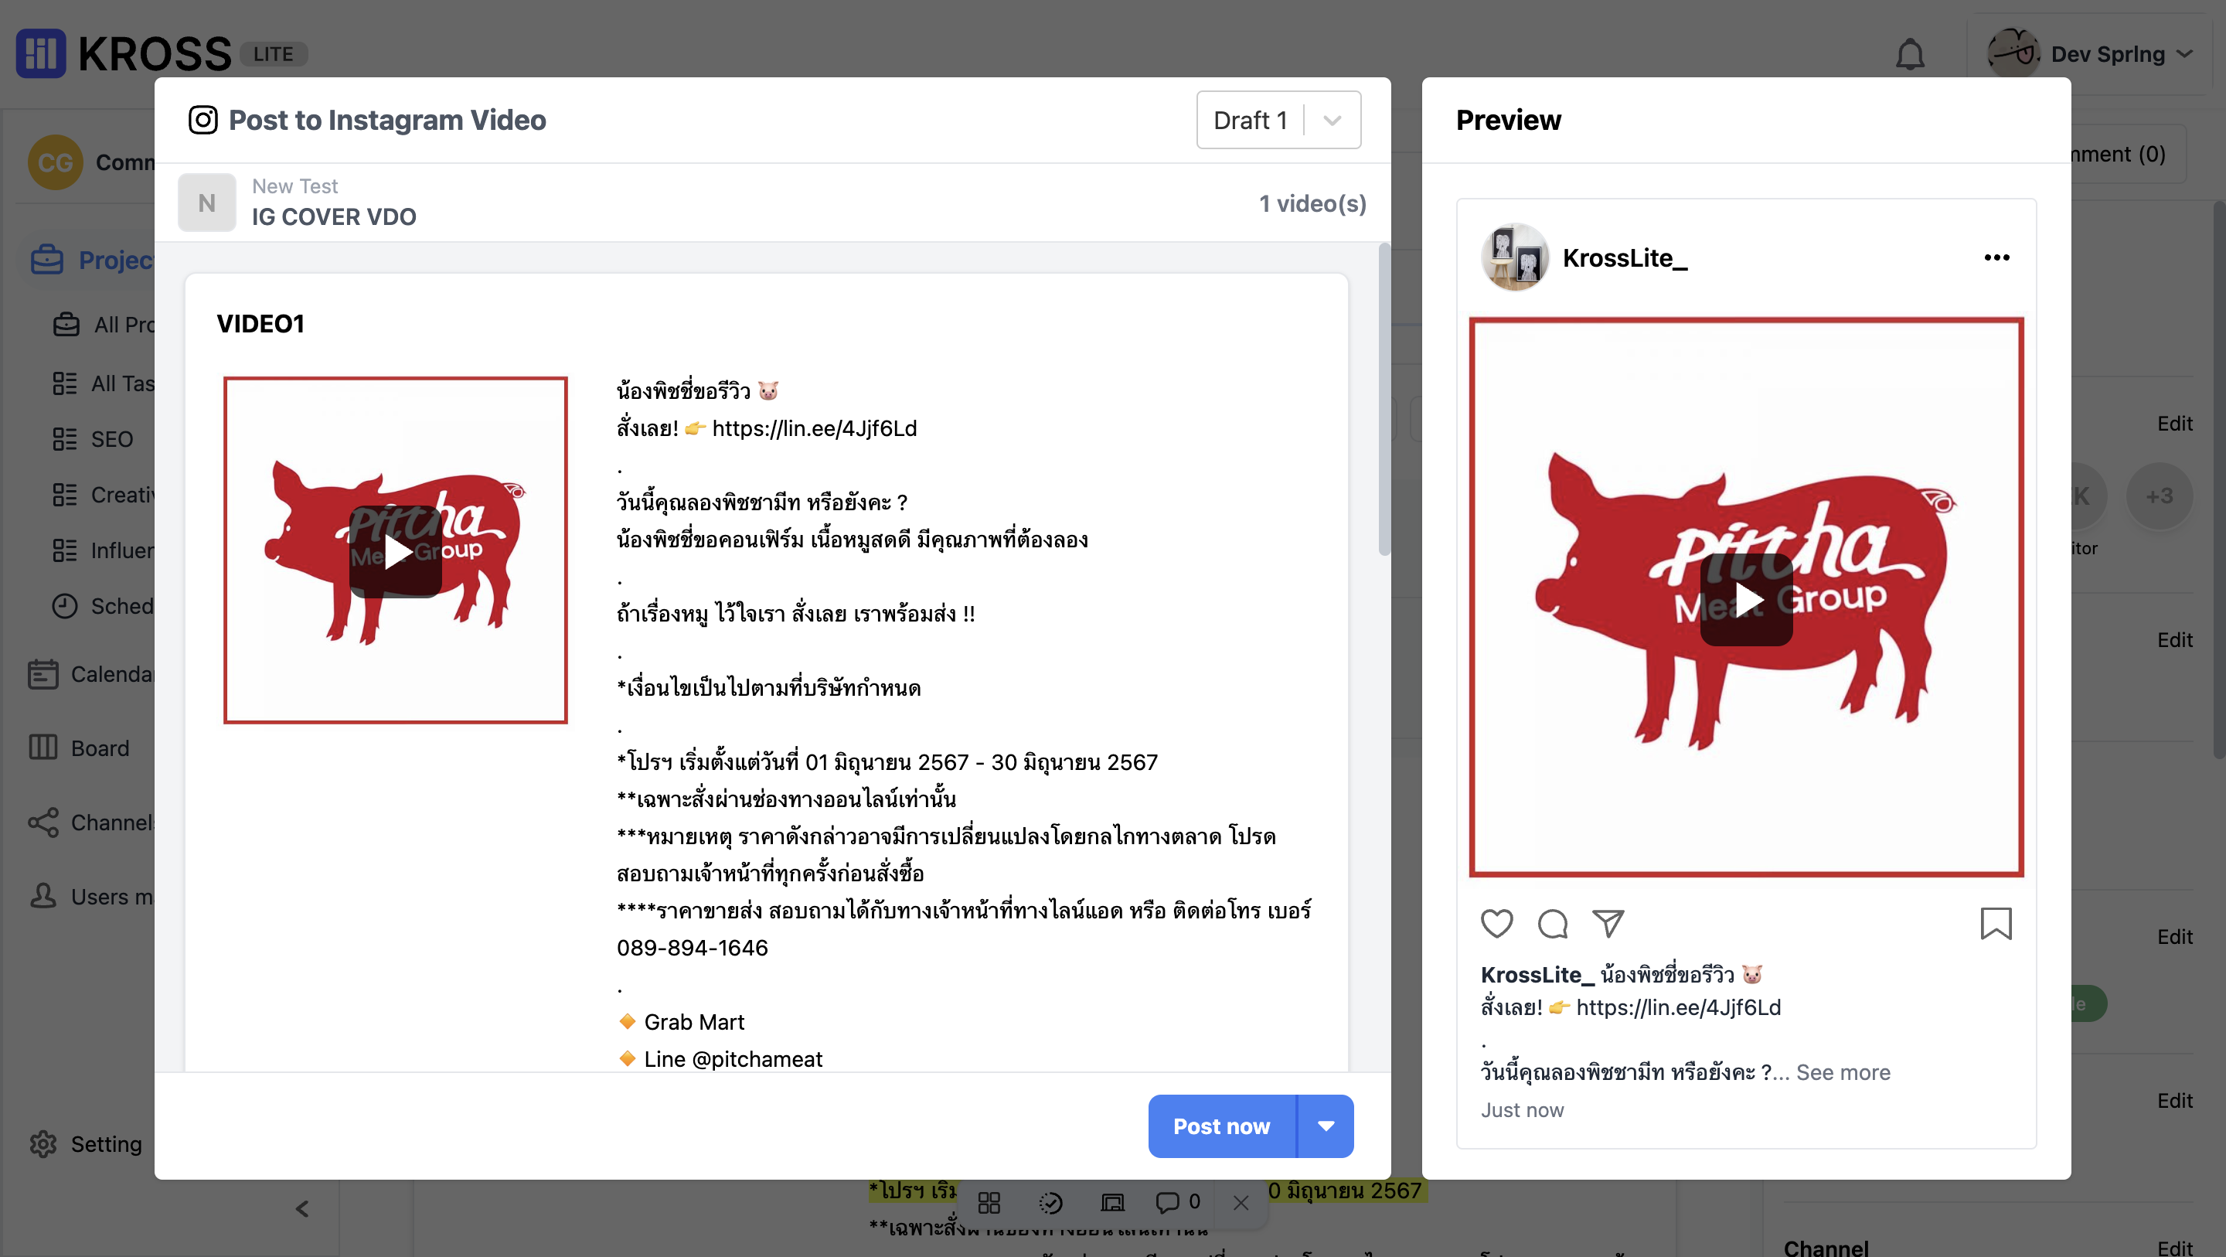The image size is (2226, 1257).
Task: Open the three-dot menu on KrossLite_ preview
Action: click(1996, 257)
